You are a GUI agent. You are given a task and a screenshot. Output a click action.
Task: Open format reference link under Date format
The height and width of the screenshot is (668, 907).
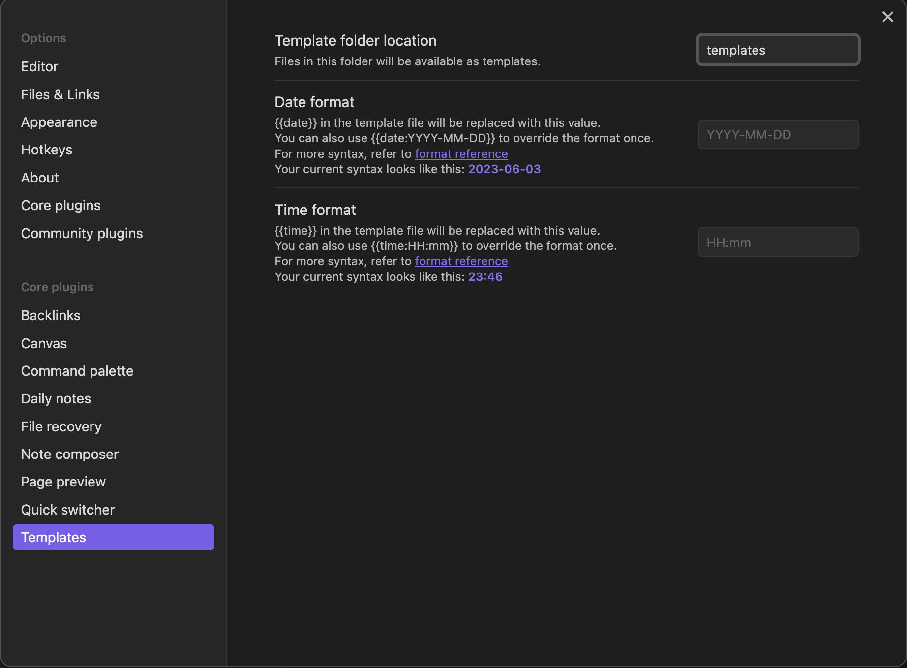point(461,154)
